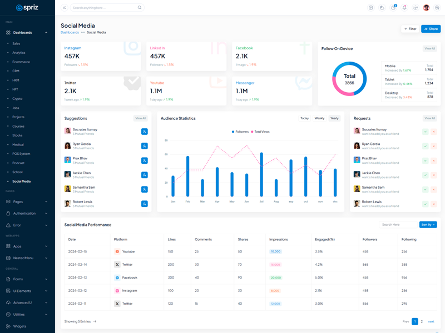The height and width of the screenshot is (333, 445).
Task: Click the search magnifier icon
Action: click(140, 8)
